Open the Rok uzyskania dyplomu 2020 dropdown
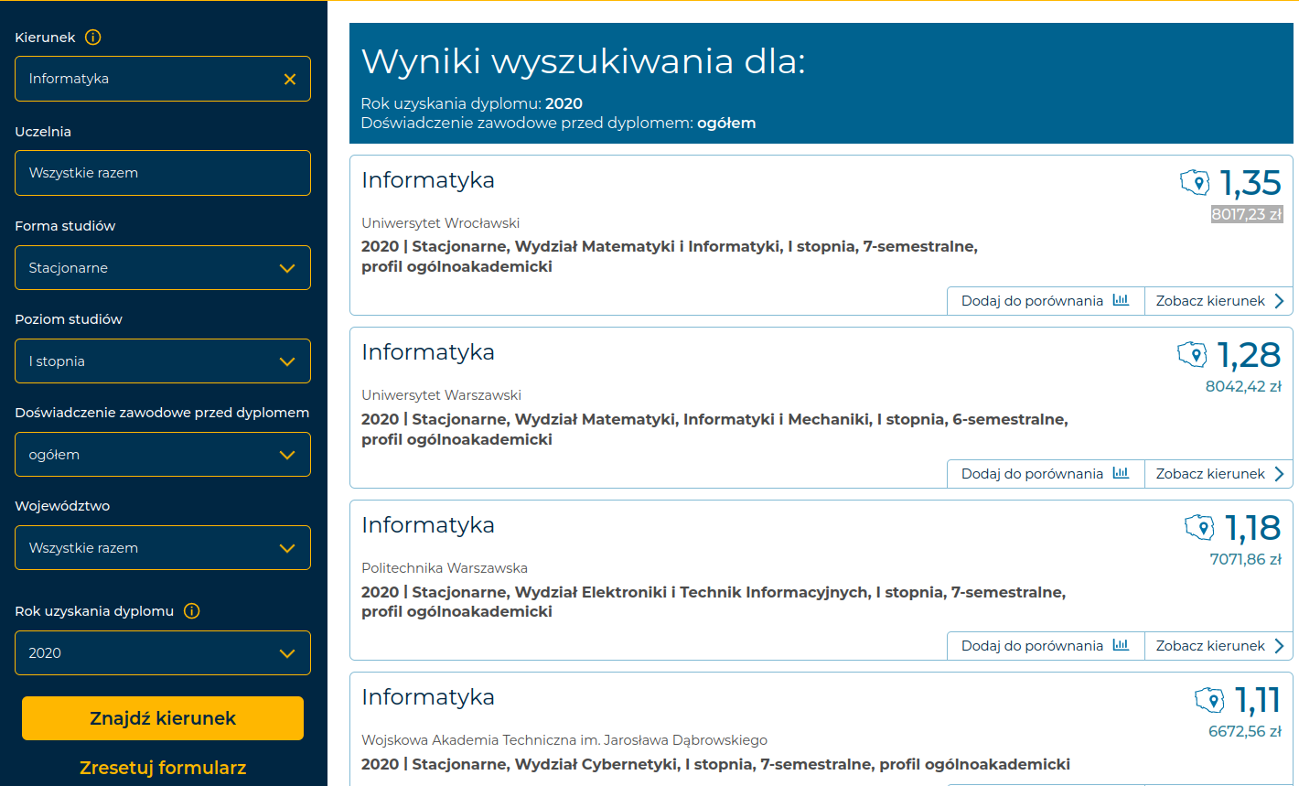The height and width of the screenshot is (786, 1299). (x=163, y=653)
